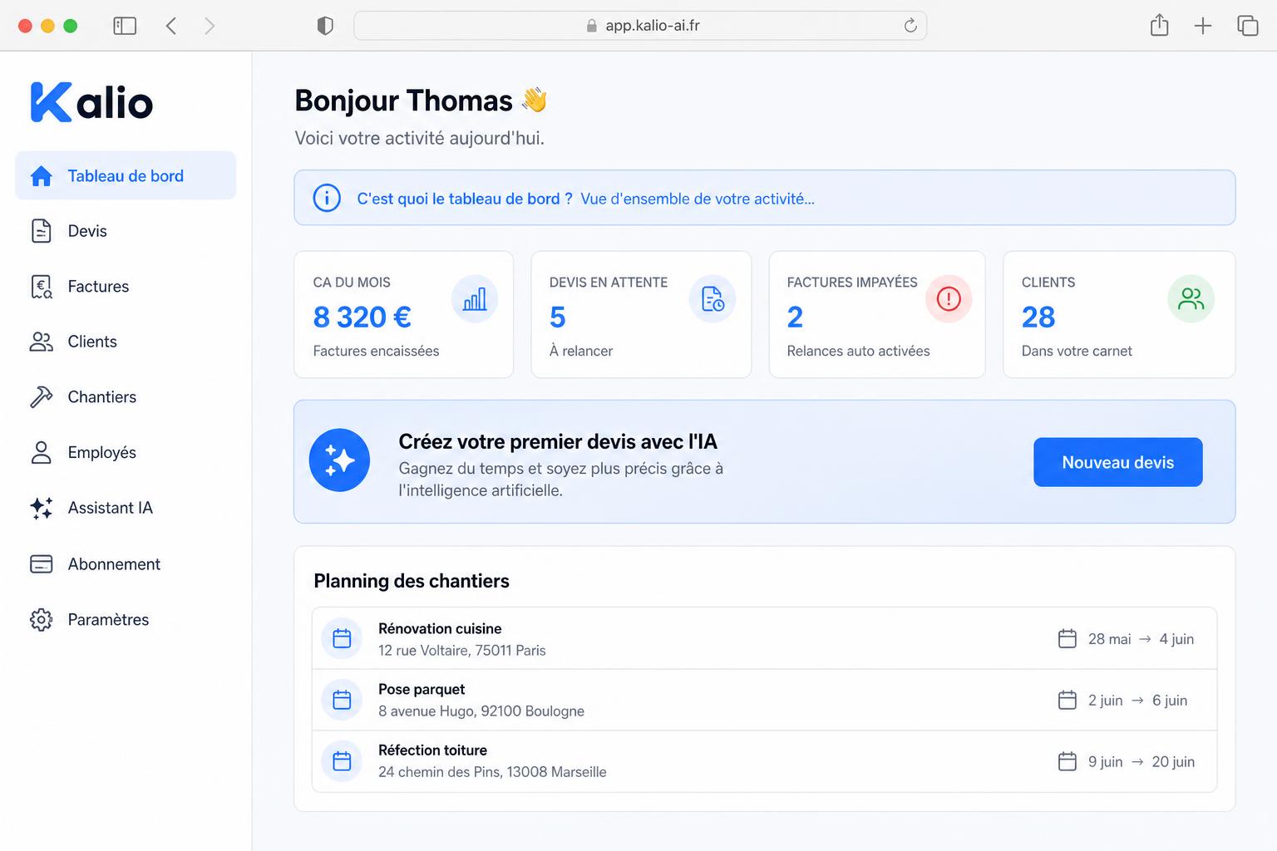Viewport: 1277px width, 851px height.
Task: Select the Réfection toiture chantier title
Action: click(432, 750)
